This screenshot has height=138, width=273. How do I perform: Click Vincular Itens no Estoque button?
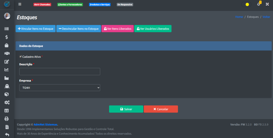[35, 29]
